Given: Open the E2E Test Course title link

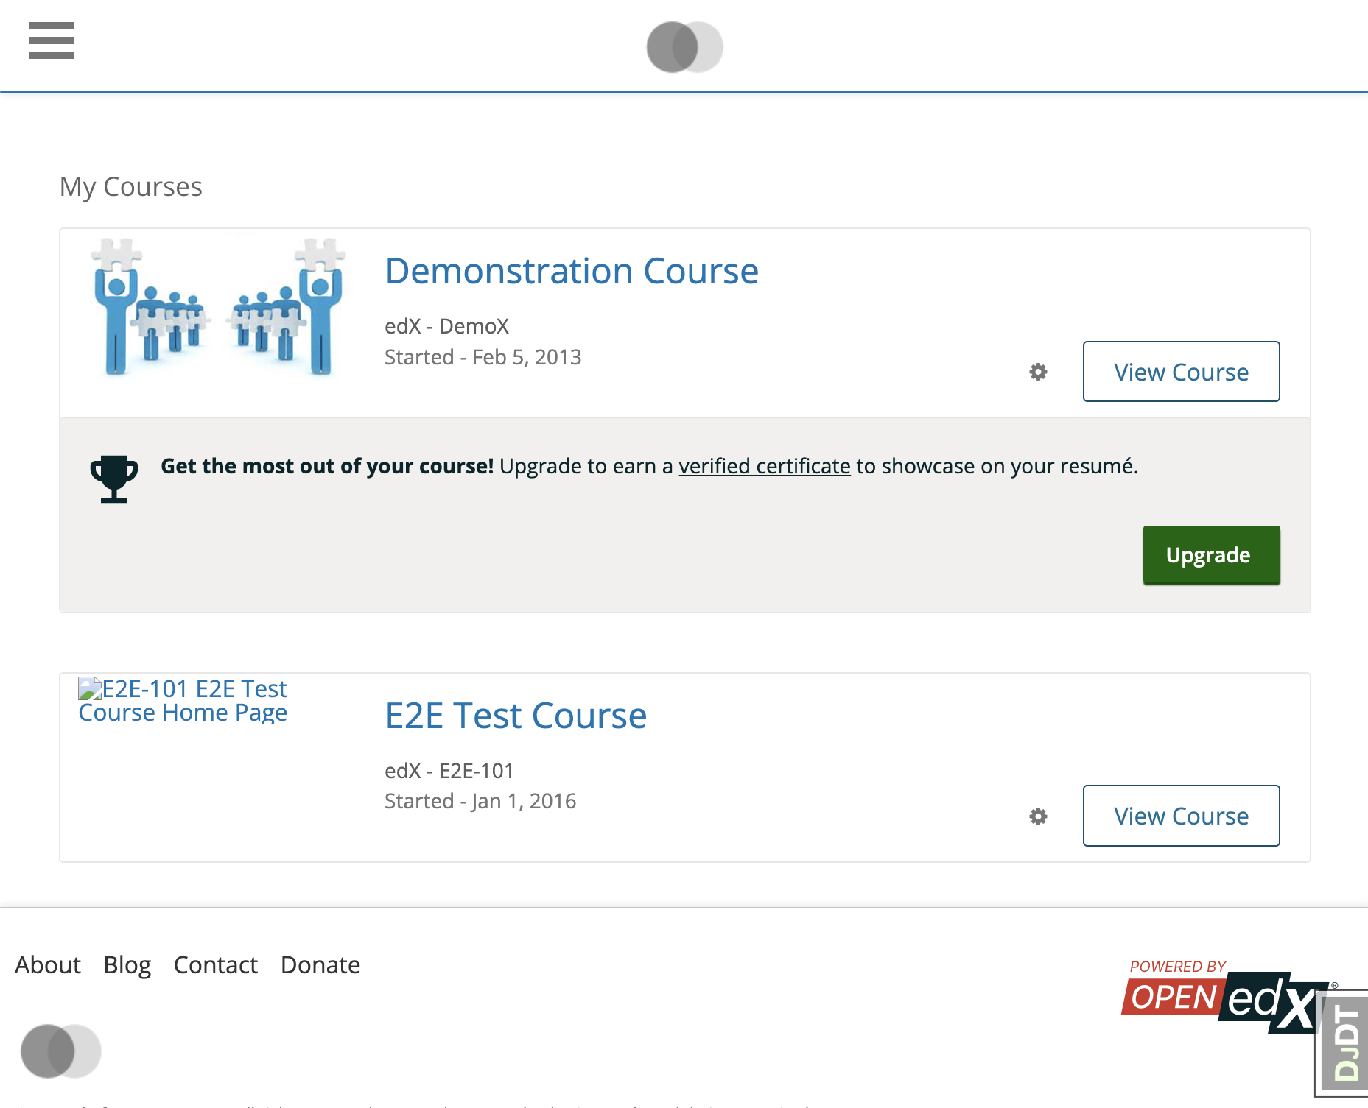Looking at the screenshot, I should point(516,715).
